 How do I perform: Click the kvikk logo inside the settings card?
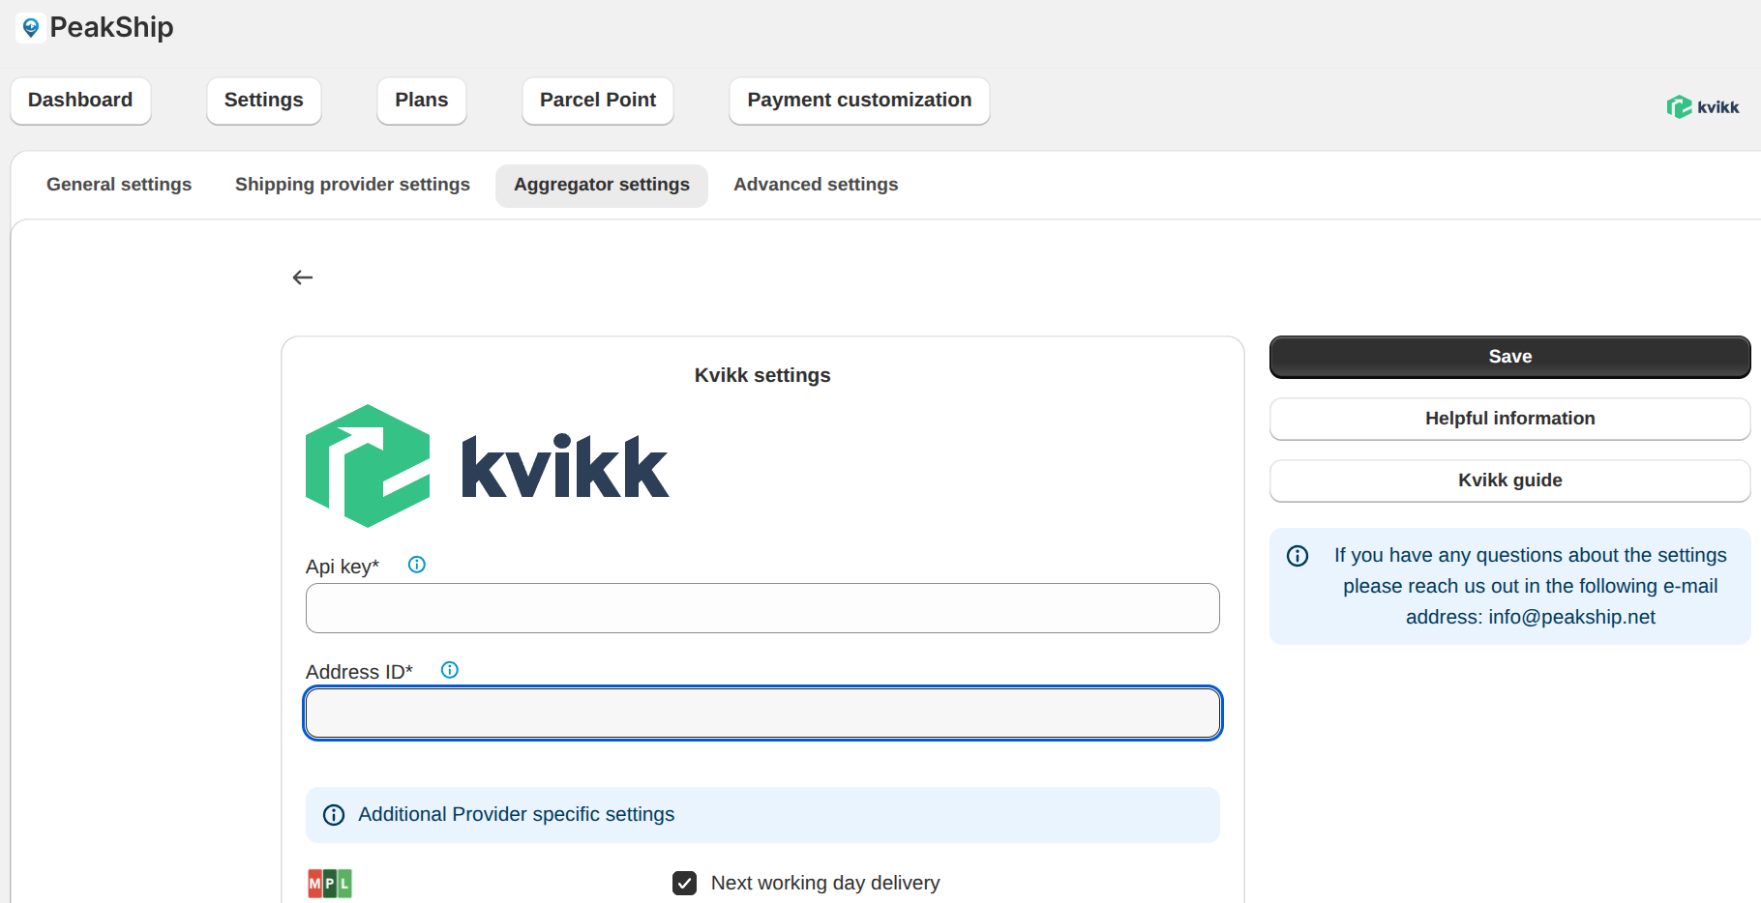(x=486, y=465)
